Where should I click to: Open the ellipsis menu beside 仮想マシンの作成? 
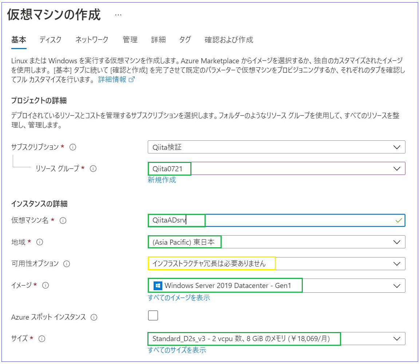pos(118,15)
